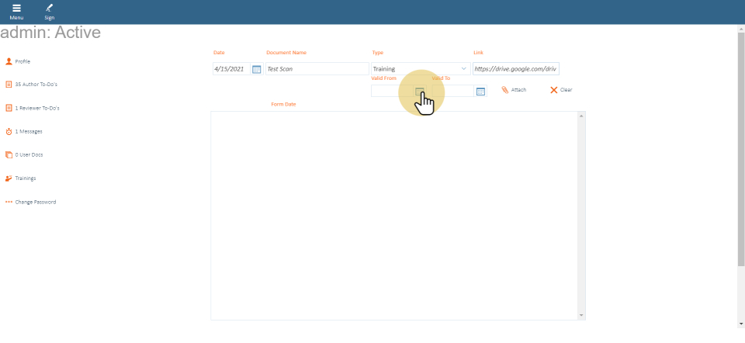Click the Attach paperclip icon
Viewport: 745px width, 343px height.
pyautogui.click(x=505, y=90)
